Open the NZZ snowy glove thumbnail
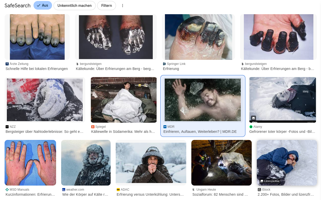Viewport: 321px width, 200px height. tap(45, 100)
